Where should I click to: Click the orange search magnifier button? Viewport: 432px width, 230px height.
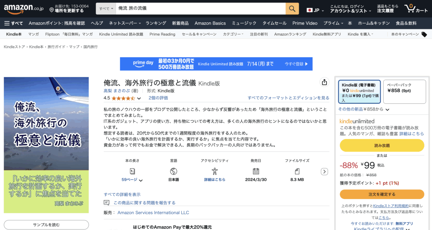[x=292, y=8]
